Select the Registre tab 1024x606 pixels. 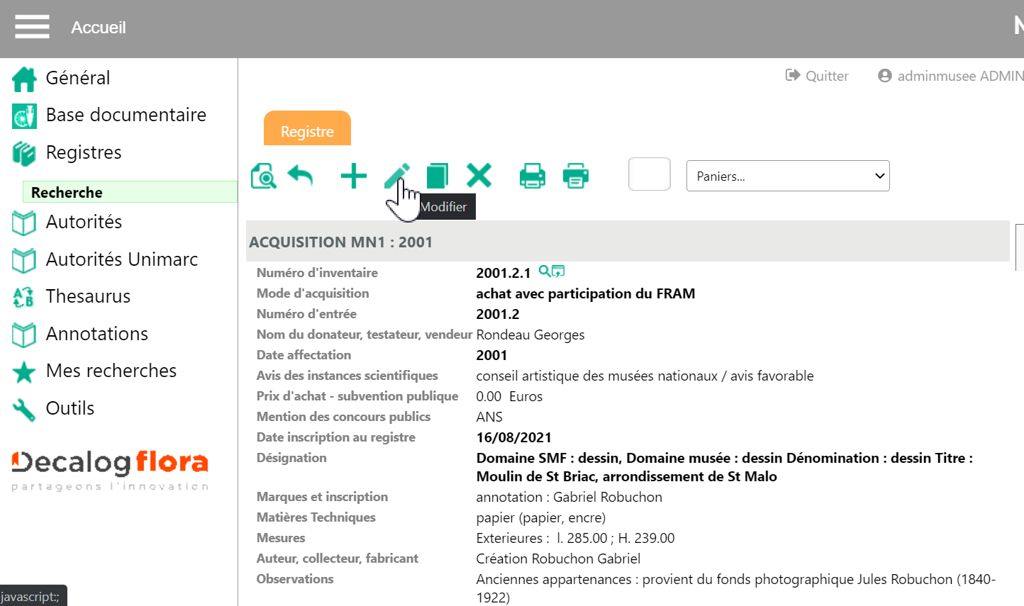[x=307, y=131]
